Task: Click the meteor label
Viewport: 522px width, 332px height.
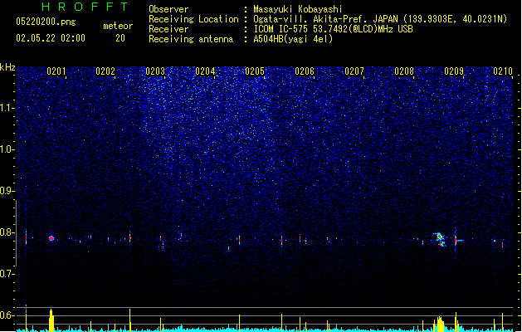Action: 118,26
